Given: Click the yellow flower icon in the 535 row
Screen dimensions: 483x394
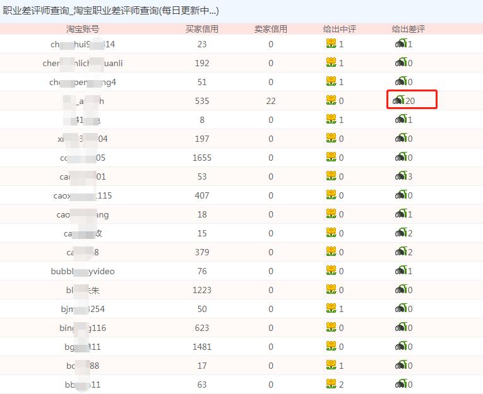Looking at the screenshot, I should pos(331,100).
